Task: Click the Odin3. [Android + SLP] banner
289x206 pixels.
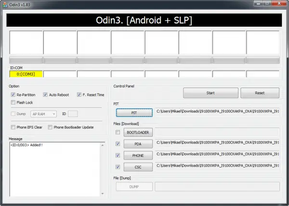Action: tap(144, 20)
